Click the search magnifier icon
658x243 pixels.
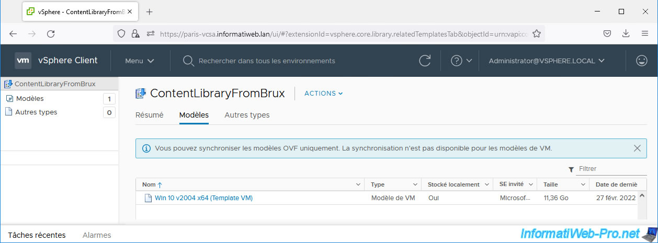(189, 61)
